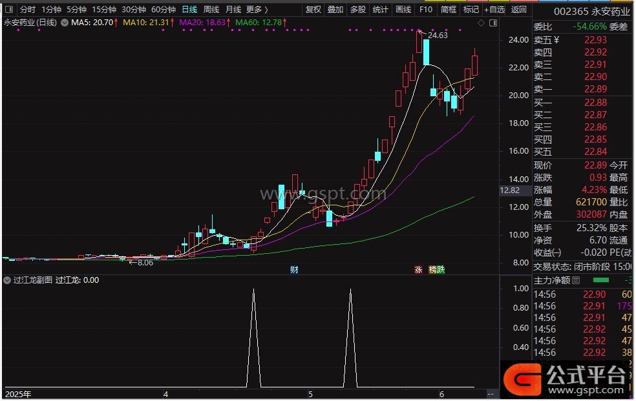636x401 pixels.
Task: Click the 2025年 timeline label
Action: [18, 395]
